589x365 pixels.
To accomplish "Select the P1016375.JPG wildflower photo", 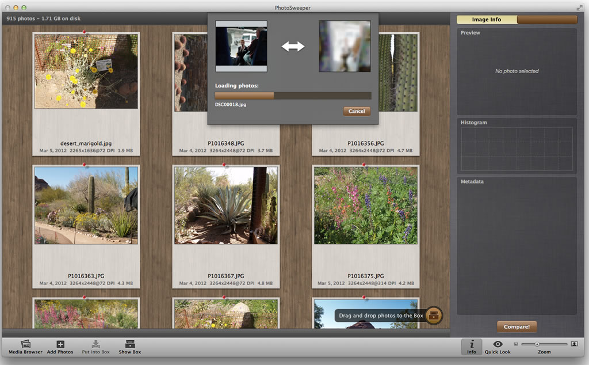I will click(x=366, y=205).
